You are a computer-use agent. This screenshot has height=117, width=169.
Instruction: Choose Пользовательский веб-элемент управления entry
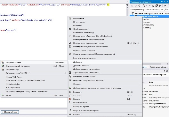pos(26,81)
